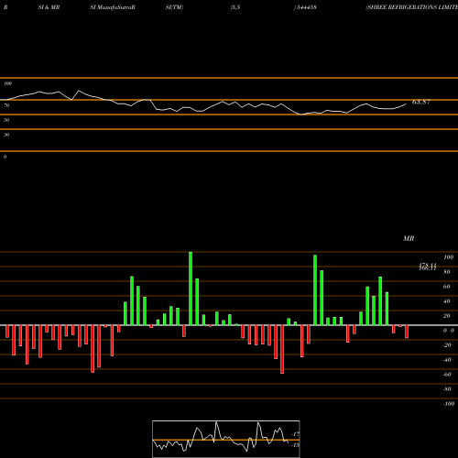Viewport: 458px width, 458px height.
Task: Open the mini overview chart thumbnail
Action: point(226,439)
